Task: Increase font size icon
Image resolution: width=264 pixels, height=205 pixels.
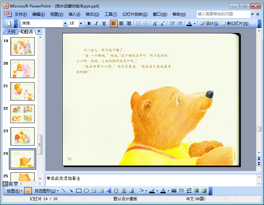Action: pos(155,24)
